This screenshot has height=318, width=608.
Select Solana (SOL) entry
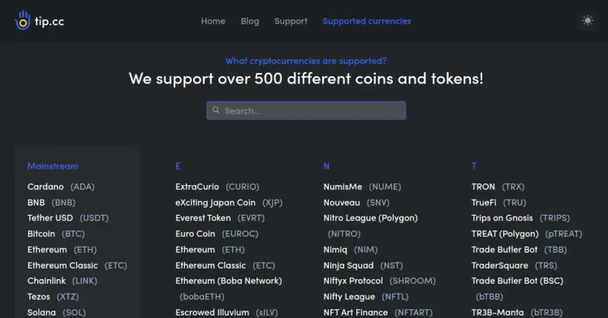(x=57, y=312)
